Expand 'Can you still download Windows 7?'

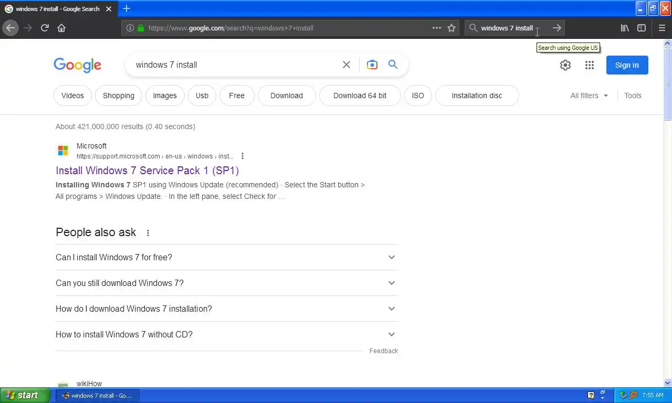[227, 283]
